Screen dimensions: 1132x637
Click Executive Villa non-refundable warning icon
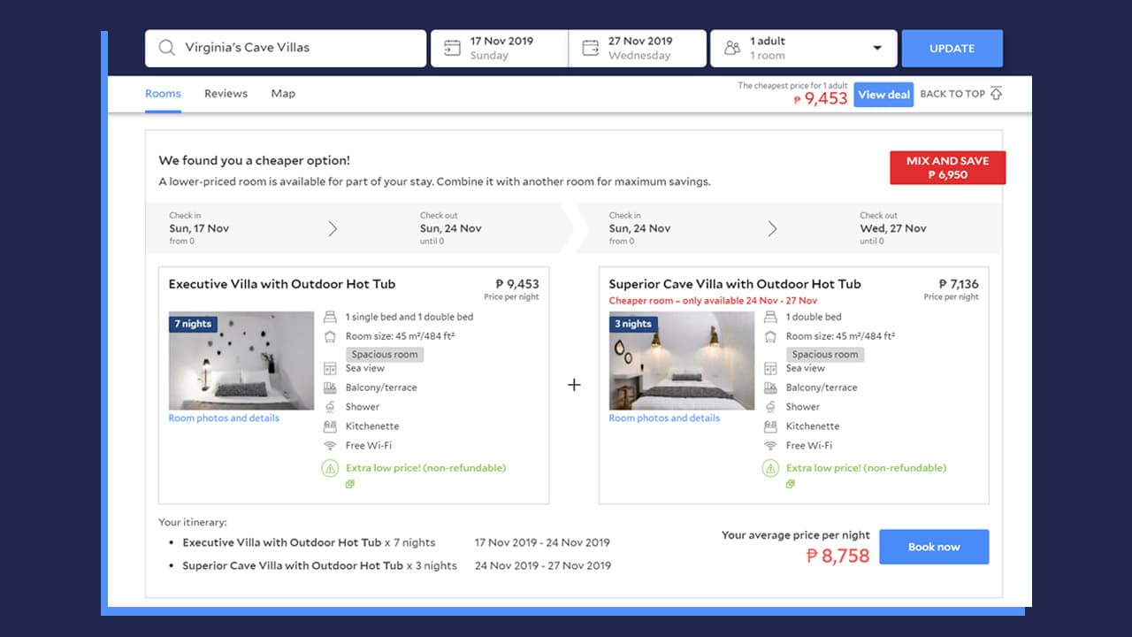click(330, 468)
